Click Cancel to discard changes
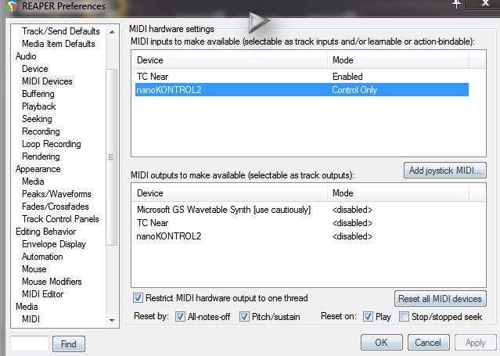The height and width of the screenshot is (356, 500). pos(428,343)
